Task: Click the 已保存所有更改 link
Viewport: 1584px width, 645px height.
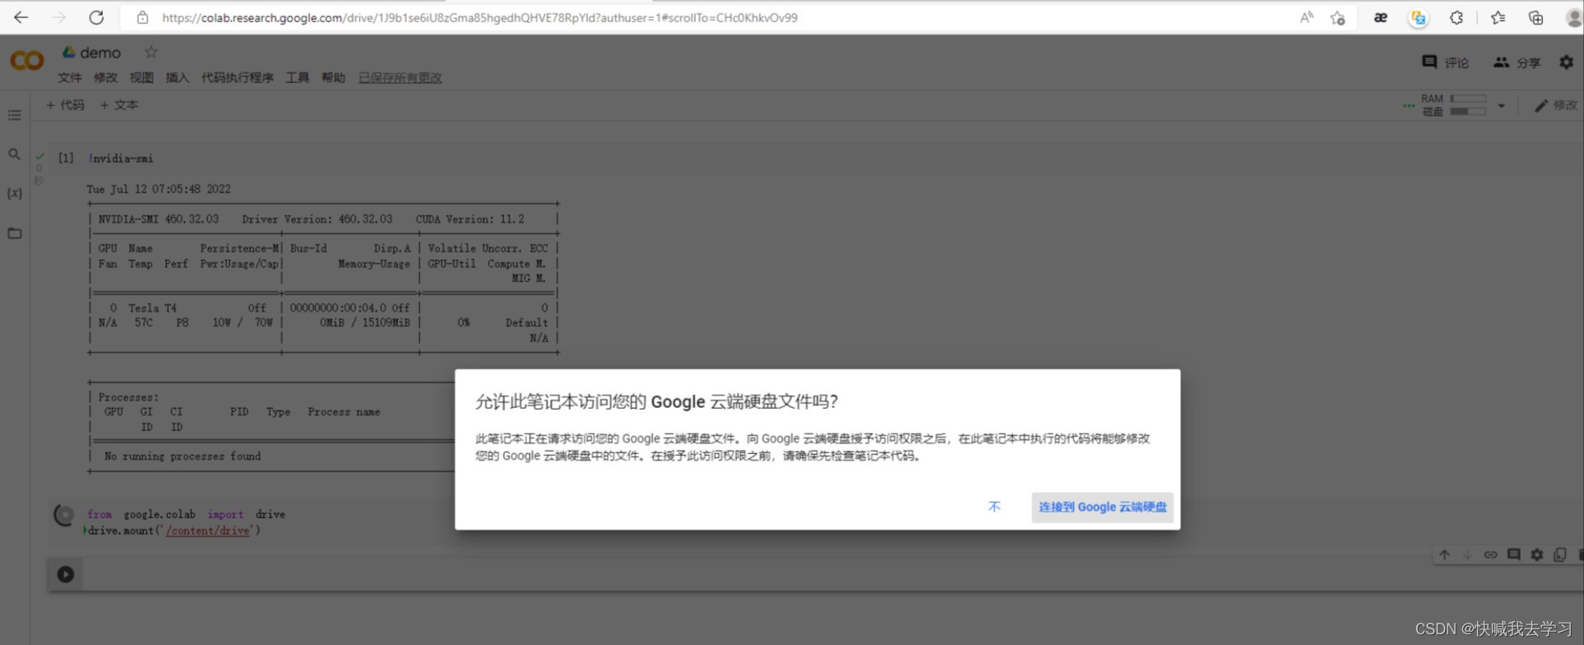Action: 401,77
